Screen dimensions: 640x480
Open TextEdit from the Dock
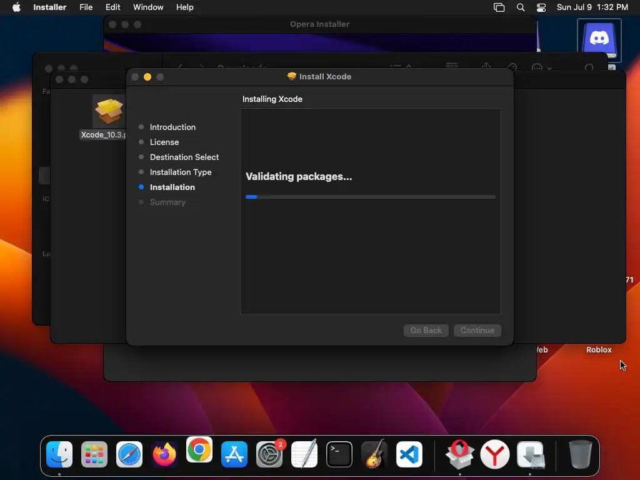click(304, 454)
